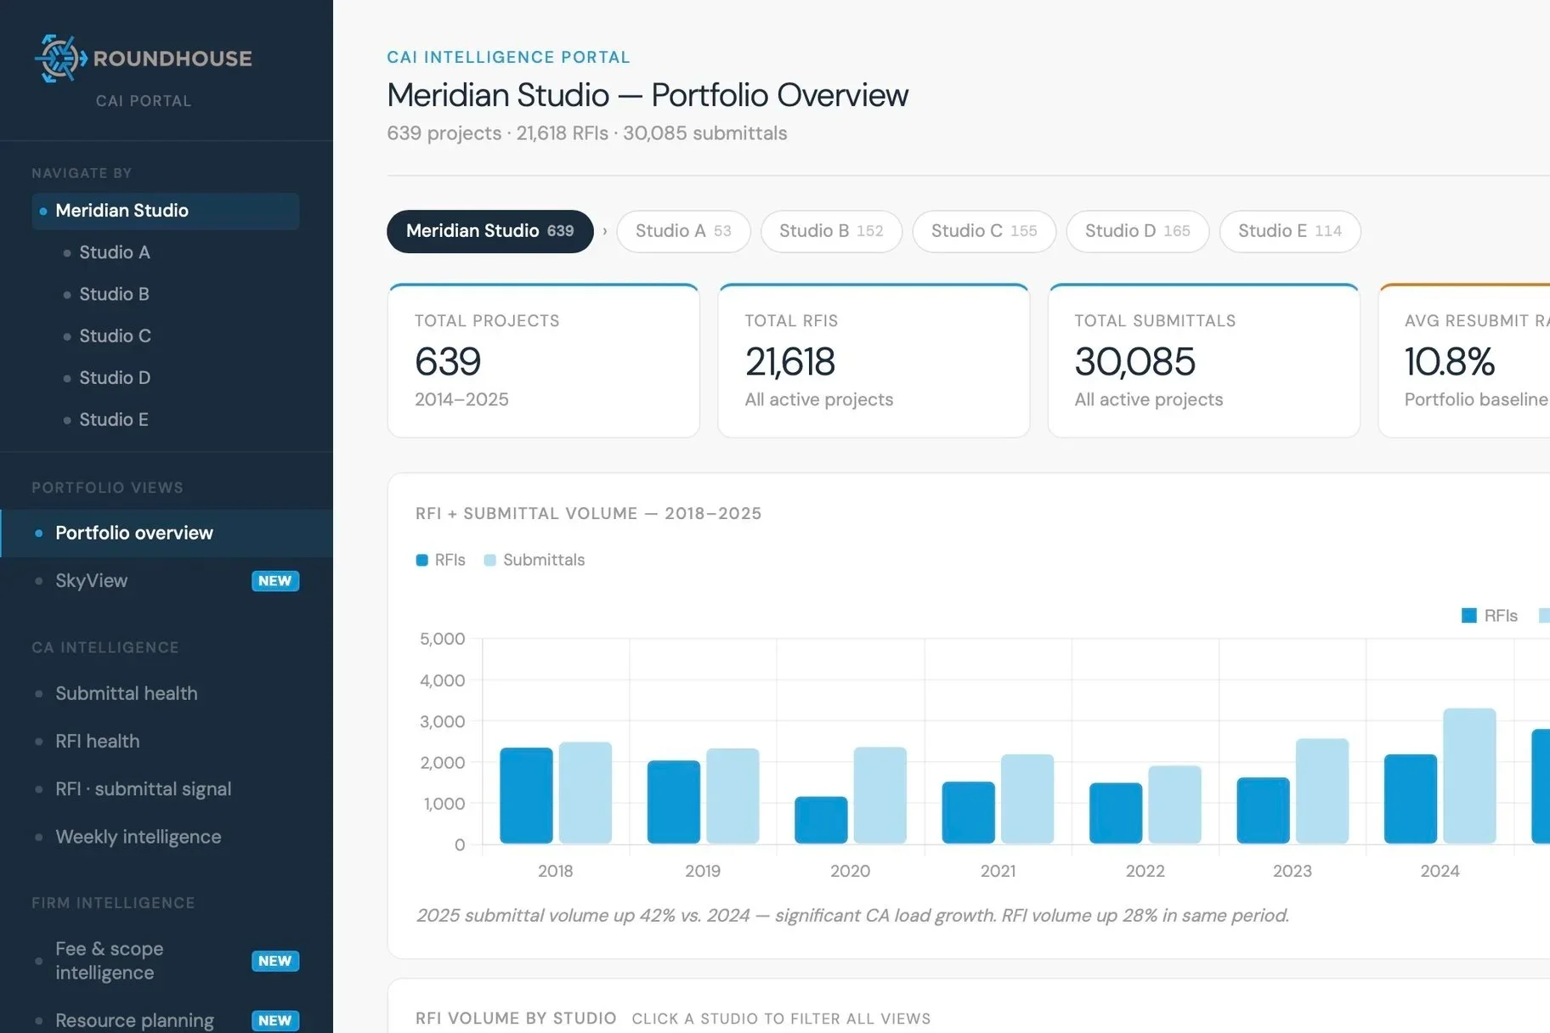Image resolution: width=1550 pixels, height=1033 pixels.
Task: Select Meridian Studio in the sidebar
Action: (x=166, y=211)
